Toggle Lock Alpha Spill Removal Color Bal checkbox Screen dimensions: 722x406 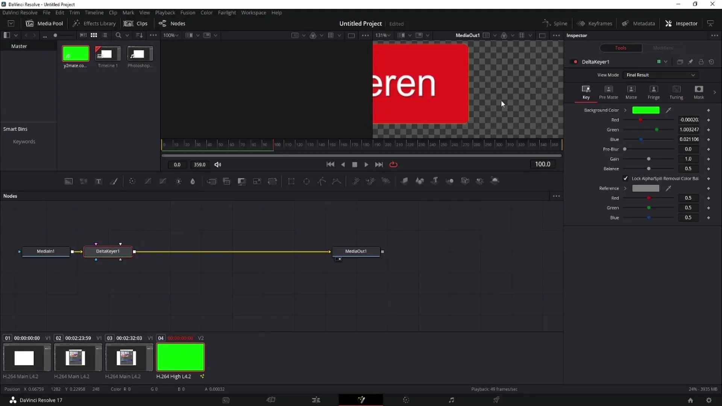tap(626, 178)
